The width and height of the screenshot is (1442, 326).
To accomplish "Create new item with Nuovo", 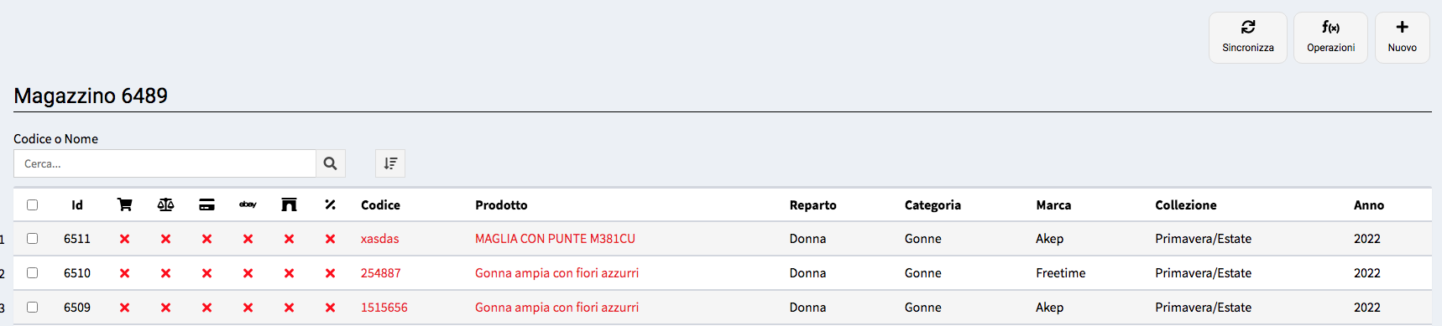I will tap(1402, 37).
